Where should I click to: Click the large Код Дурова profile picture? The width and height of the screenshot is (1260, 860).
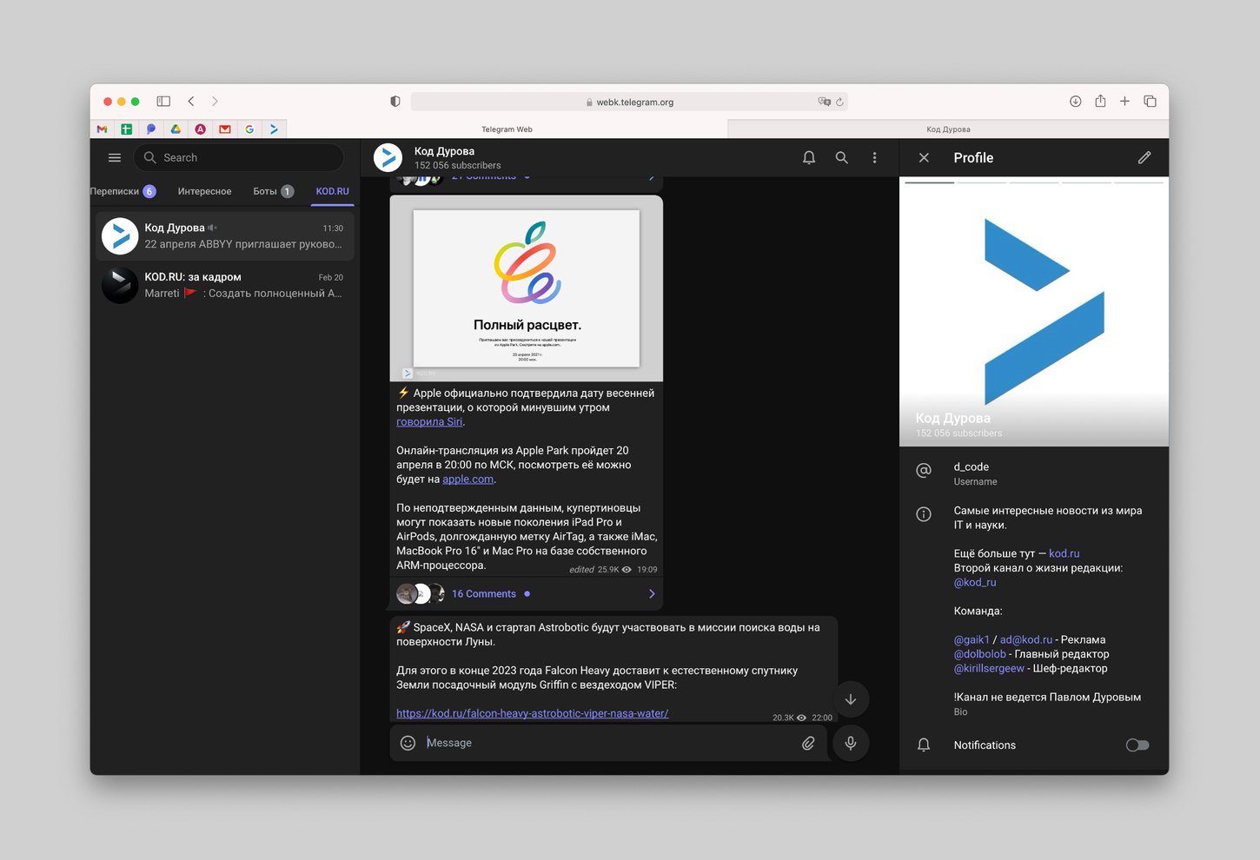click(x=1034, y=312)
